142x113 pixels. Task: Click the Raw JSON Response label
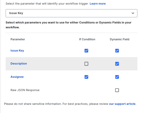click(x=25, y=90)
